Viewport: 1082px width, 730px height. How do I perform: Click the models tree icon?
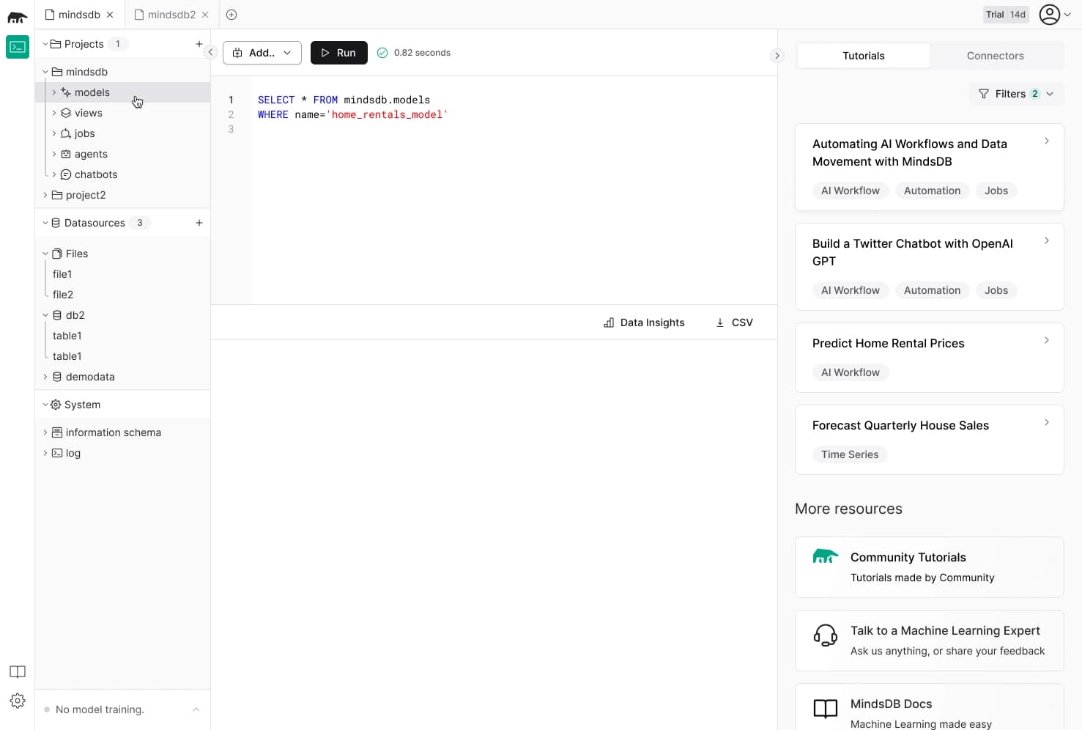click(66, 92)
